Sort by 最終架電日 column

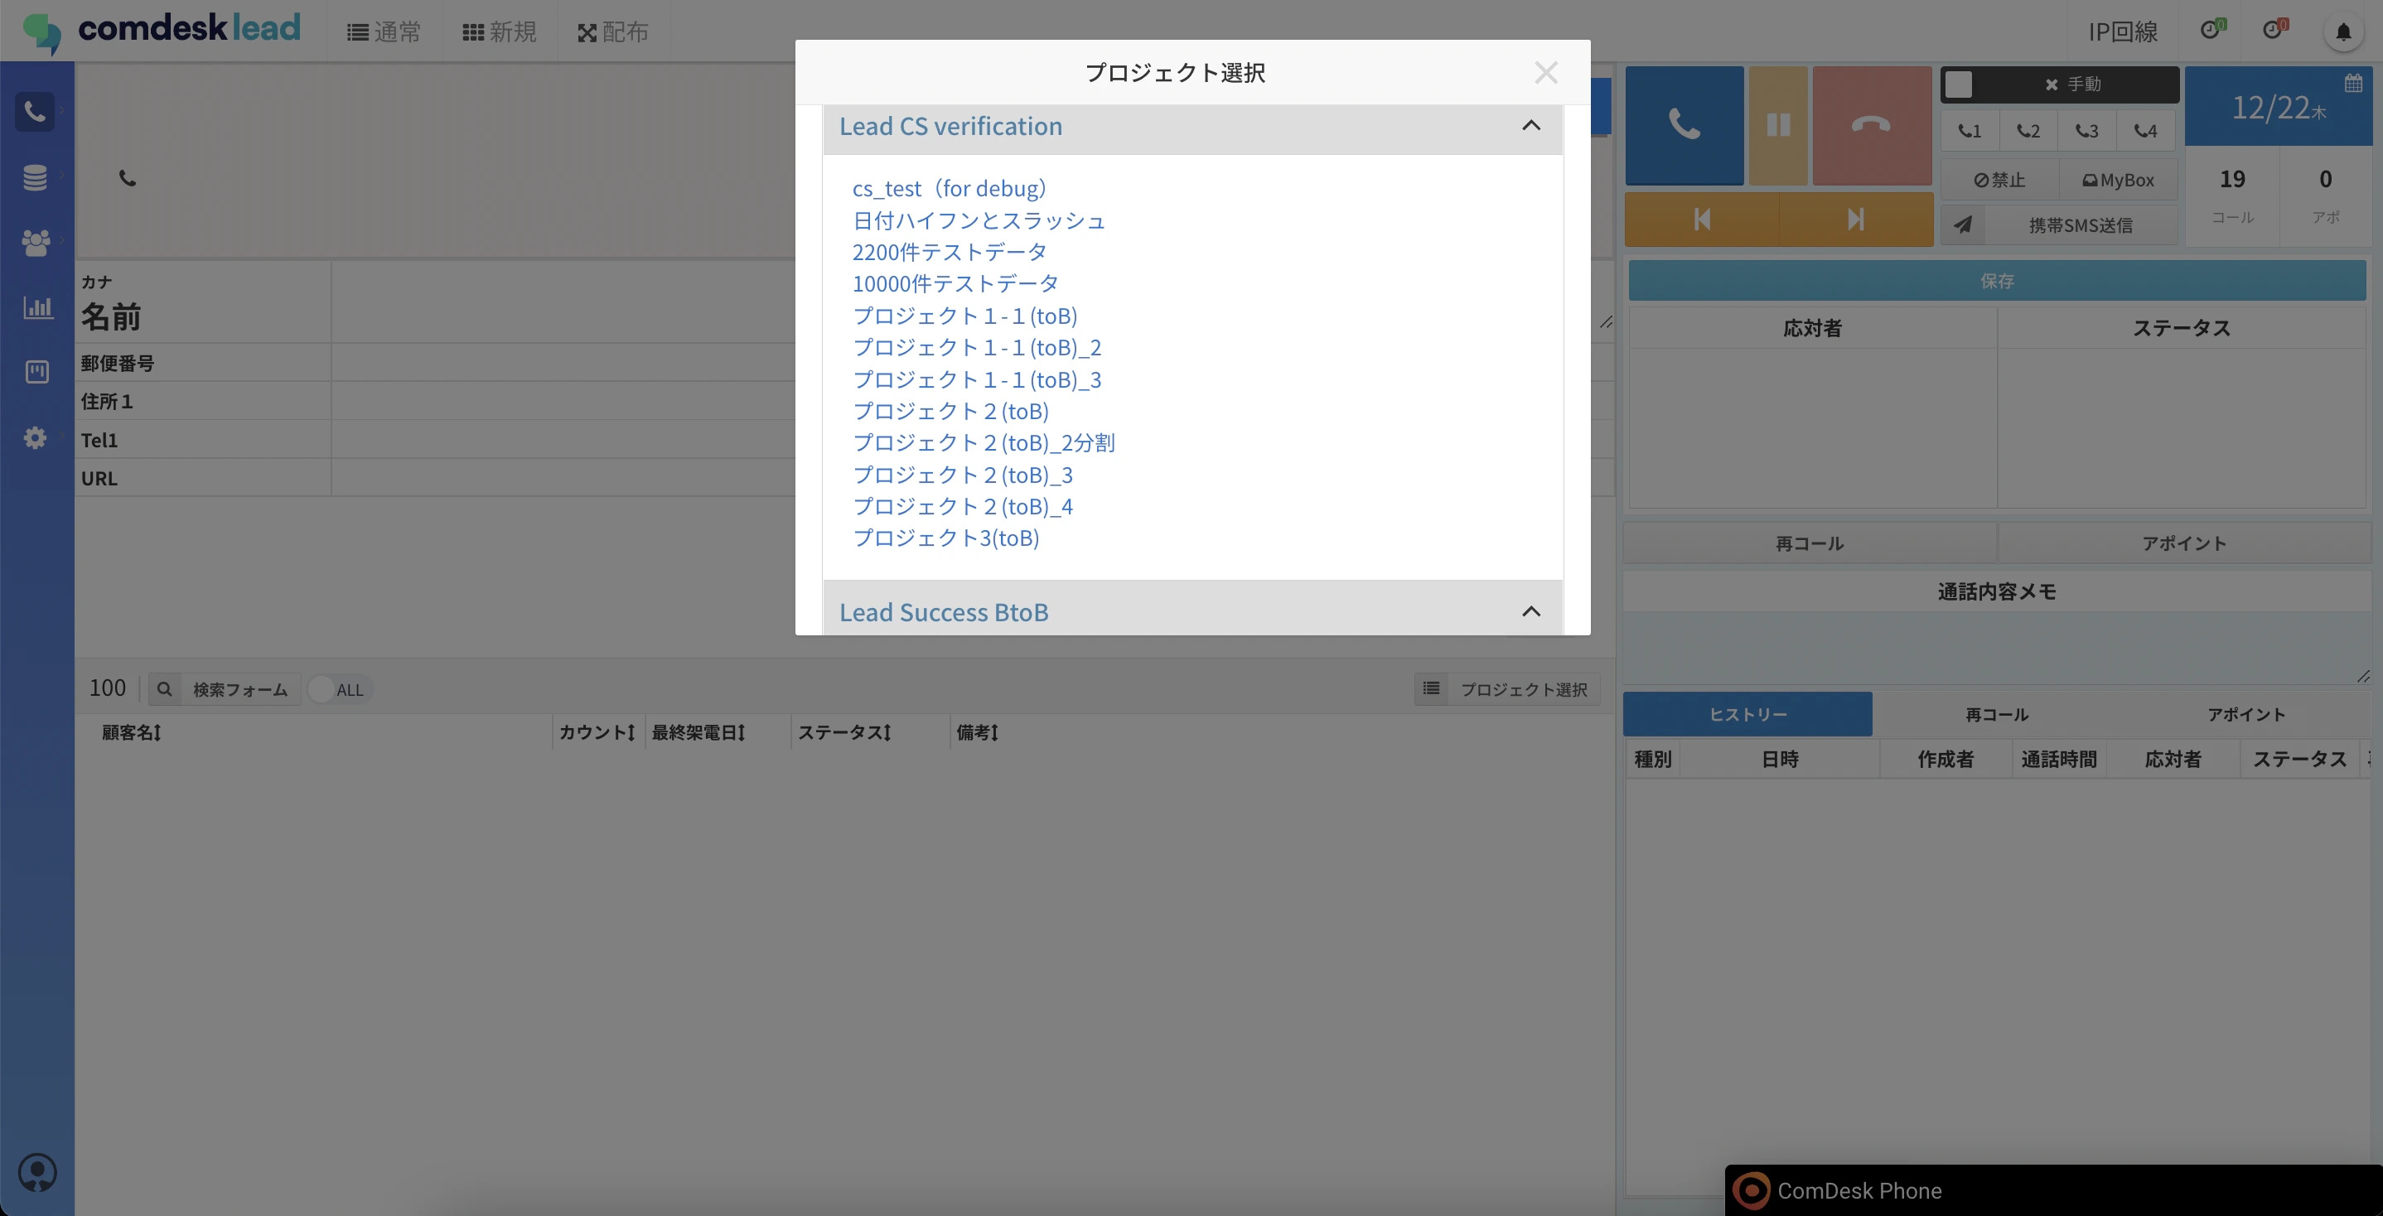[698, 732]
